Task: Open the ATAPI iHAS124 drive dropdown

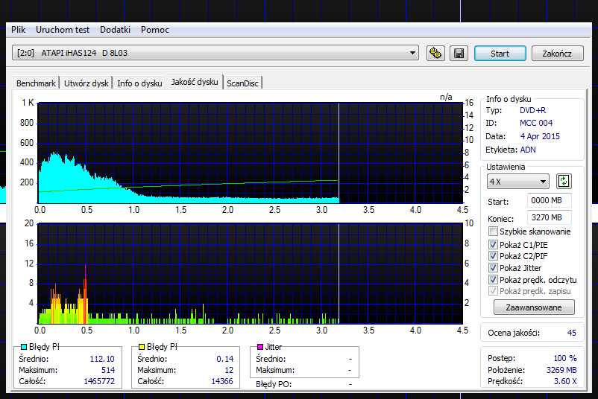Action: pos(215,53)
